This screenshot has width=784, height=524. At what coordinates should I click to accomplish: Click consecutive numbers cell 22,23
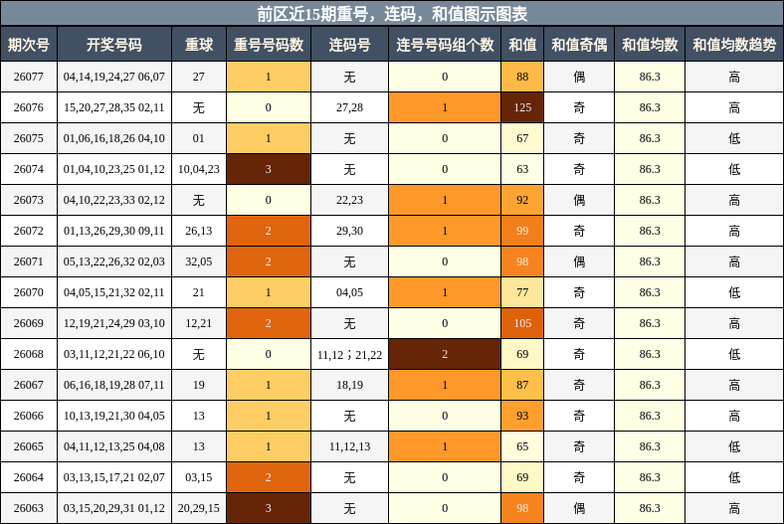pyautogui.click(x=349, y=200)
